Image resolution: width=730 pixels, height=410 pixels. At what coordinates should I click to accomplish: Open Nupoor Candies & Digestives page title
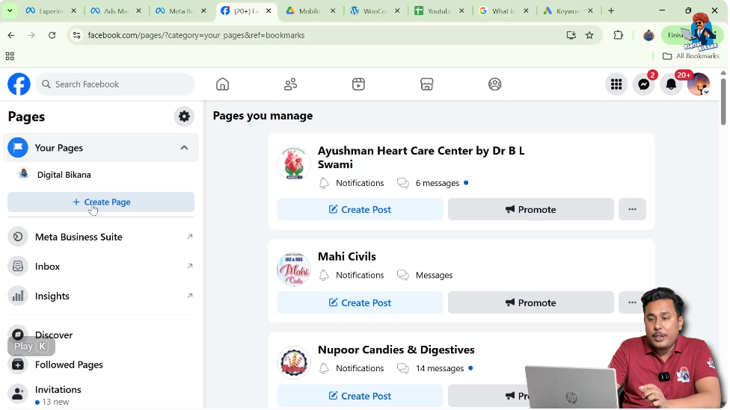click(396, 350)
